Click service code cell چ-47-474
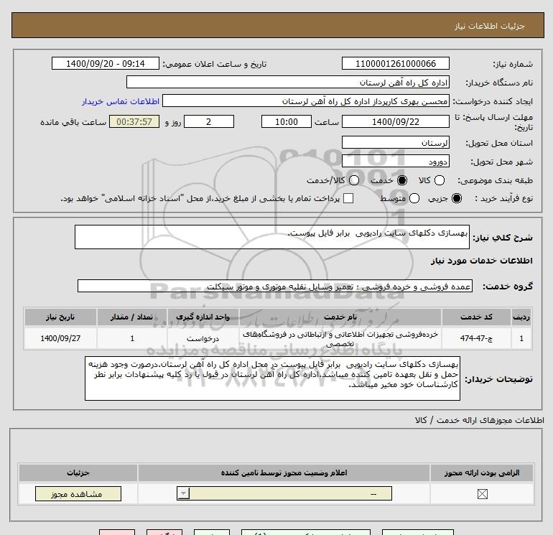553x535 pixels. (475, 338)
